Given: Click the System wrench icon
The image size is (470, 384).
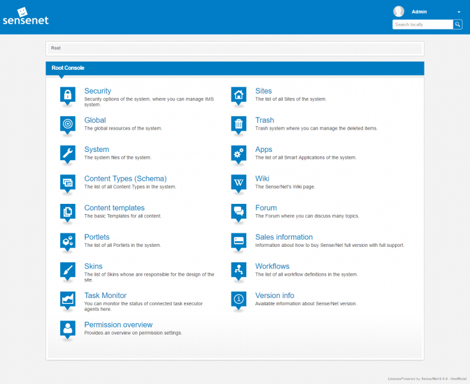Looking at the screenshot, I should pyautogui.click(x=68, y=154).
